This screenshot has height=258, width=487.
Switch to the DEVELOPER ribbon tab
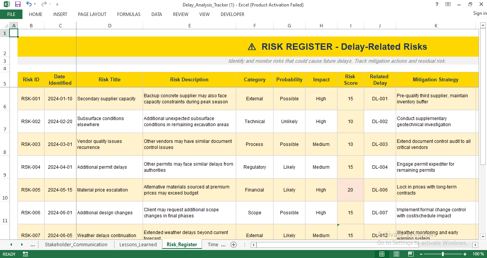point(232,14)
